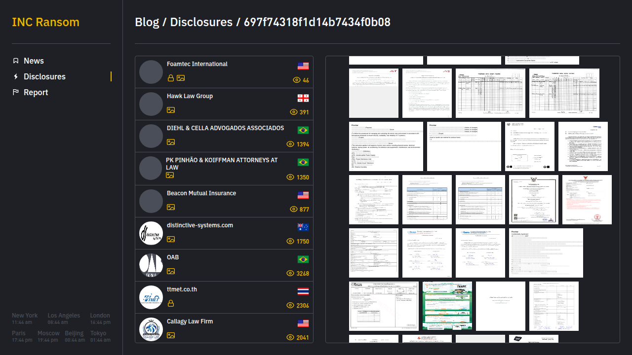Click the distinctive-systems.com logo avatar
This screenshot has height=355, width=632.
coord(151,233)
